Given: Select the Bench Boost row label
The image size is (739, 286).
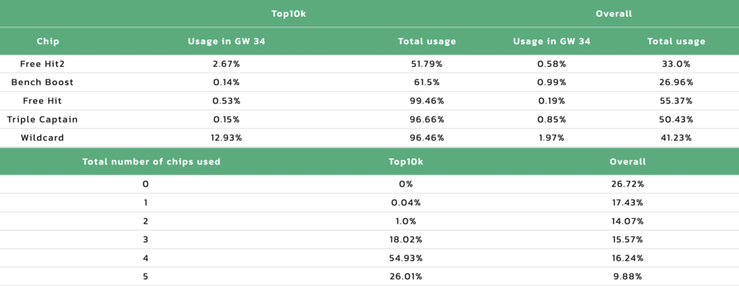Looking at the screenshot, I should click(43, 82).
